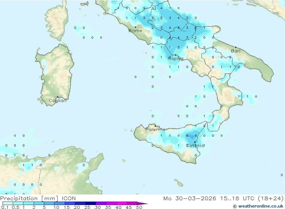
Task: Click the '15..18 UTC' time range text
Action: tap(237, 198)
